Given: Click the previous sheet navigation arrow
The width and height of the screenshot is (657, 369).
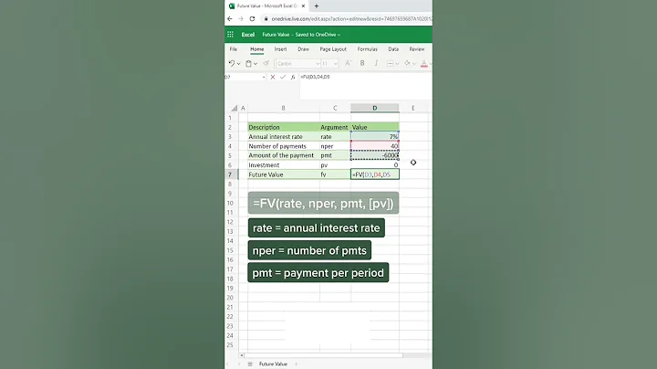Looking at the screenshot, I should pyautogui.click(x=228, y=364).
